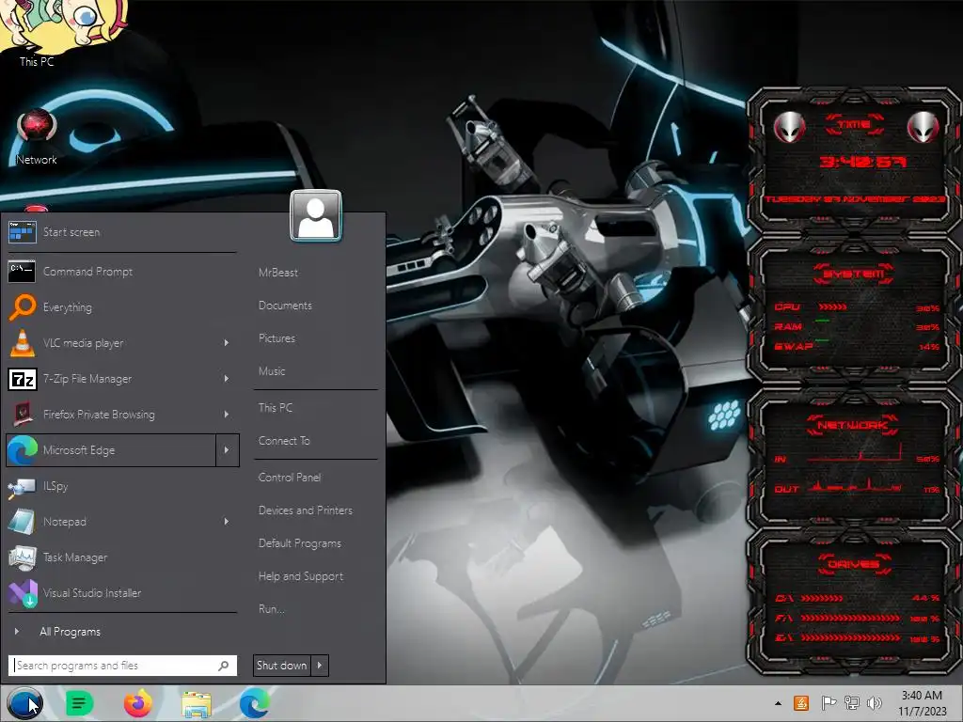Open Help and Support
This screenshot has height=722, width=963.
(x=301, y=576)
